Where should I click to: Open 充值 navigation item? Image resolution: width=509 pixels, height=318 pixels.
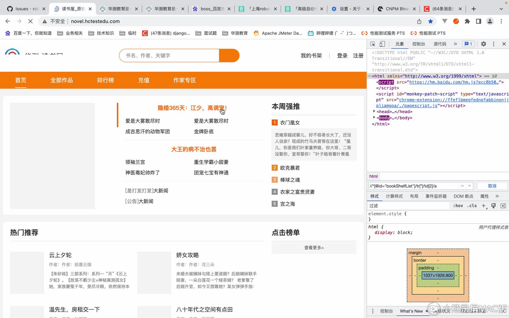144,80
